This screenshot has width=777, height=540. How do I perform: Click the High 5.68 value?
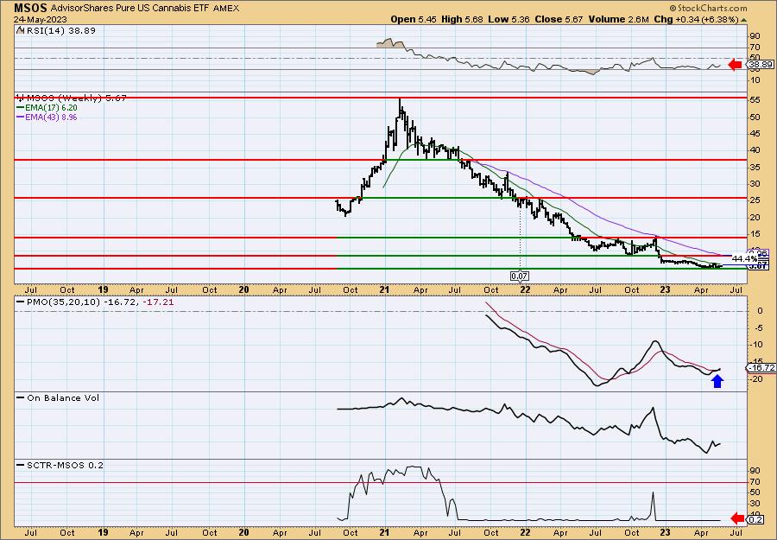pos(461,19)
